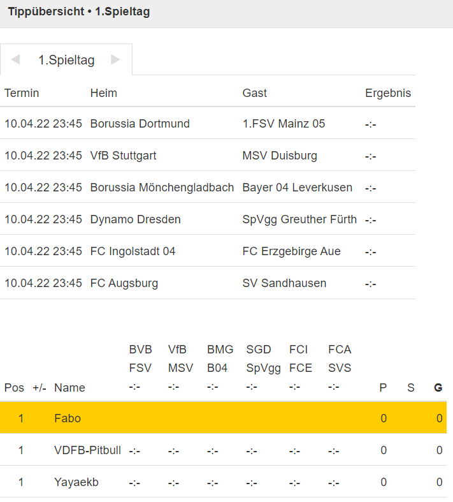Click the FC Ingolstadt 04 home team
The height and width of the screenshot is (502, 453).
click(x=133, y=251)
